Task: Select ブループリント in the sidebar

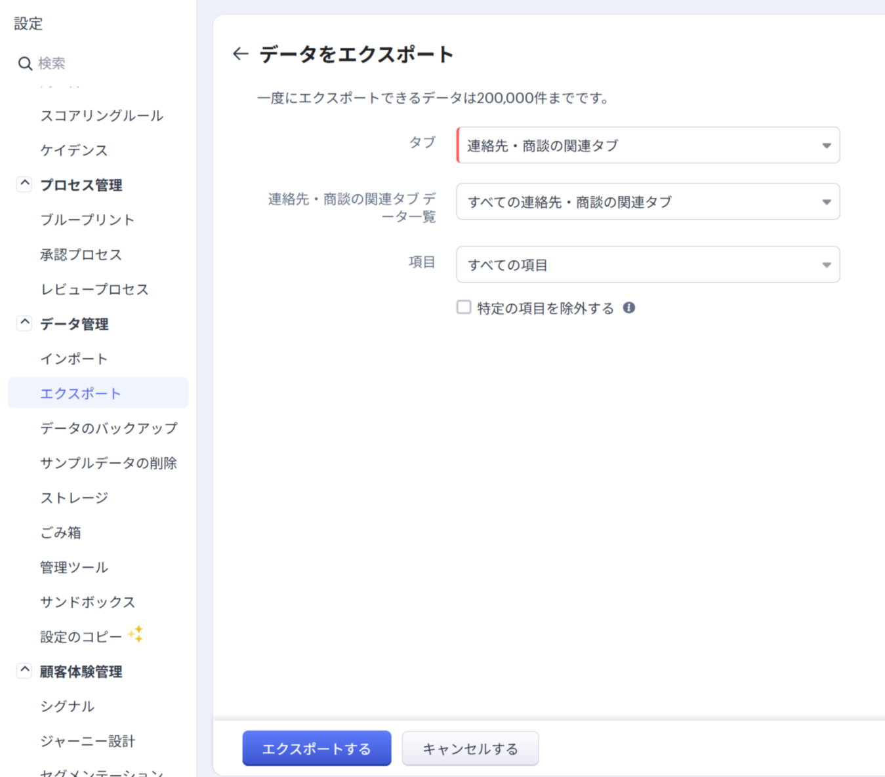Action: [x=87, y=220]
